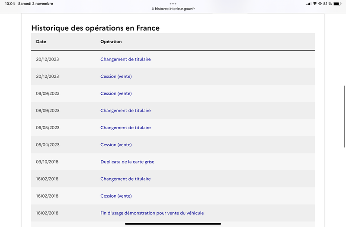Screen dimensions: 346x227
Task: Tap the cellular signal bars icon
Action: tap(309, 4)
